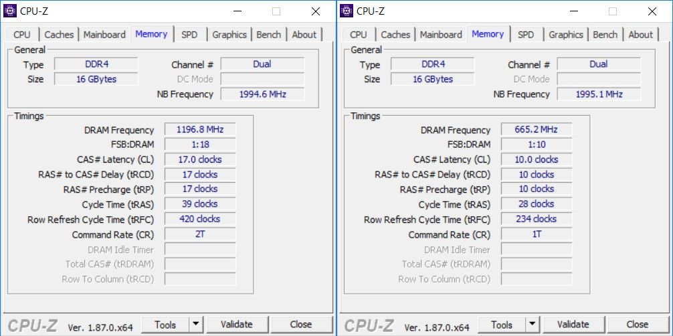Close the right window via title bar X
The width and height of the screenshot is (673, 336).
click(x=652, y=11)
